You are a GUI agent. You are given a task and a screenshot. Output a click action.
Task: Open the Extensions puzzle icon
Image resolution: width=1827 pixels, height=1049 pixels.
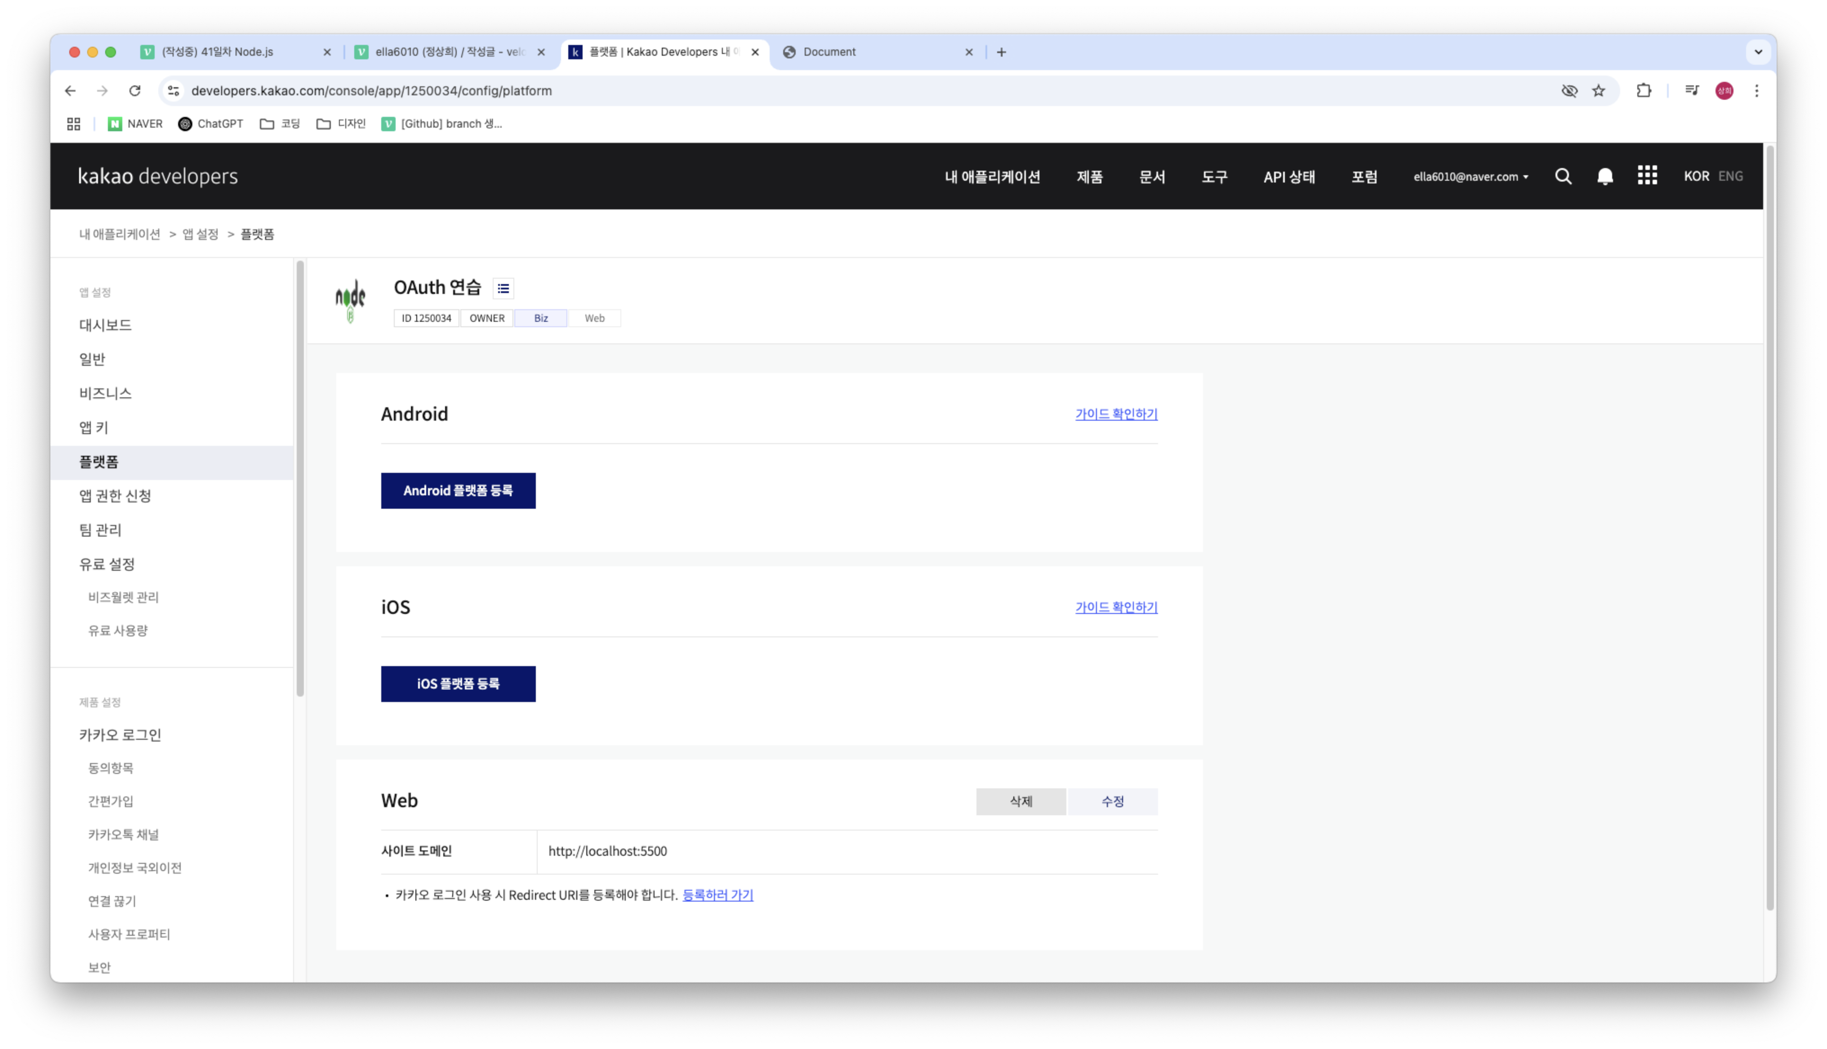pos(1643,91)
